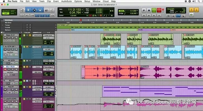Click Go to End transport button
This screenshot has width=203, height=111.
click(x=159, y=16)
